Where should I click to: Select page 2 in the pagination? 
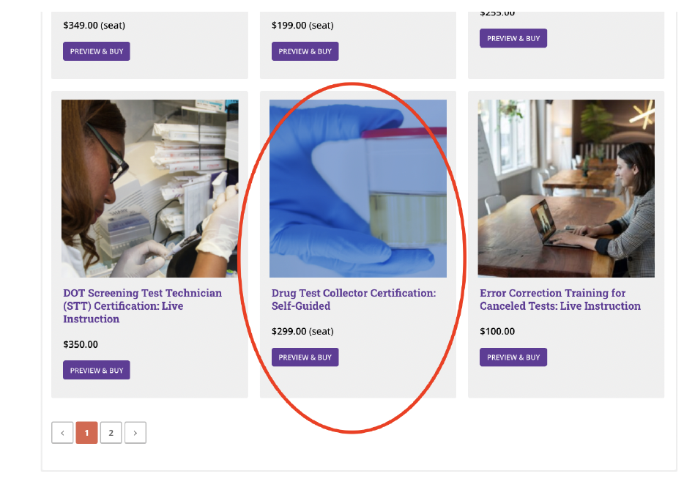[x=111, y=432]
